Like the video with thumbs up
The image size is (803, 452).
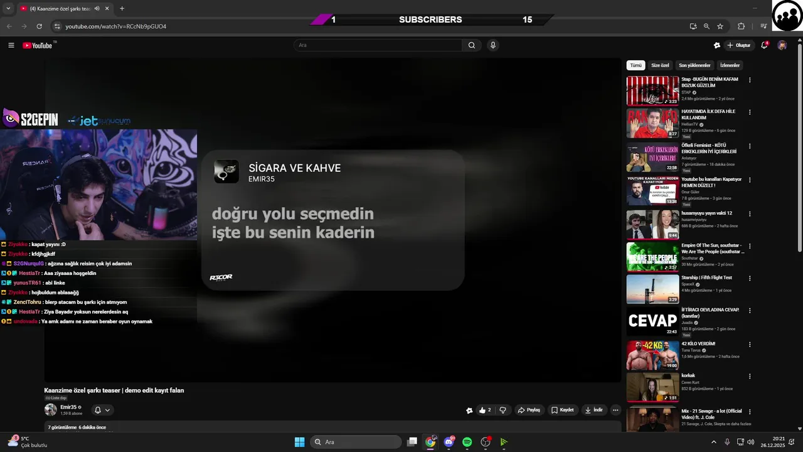(x=485, y=410)
